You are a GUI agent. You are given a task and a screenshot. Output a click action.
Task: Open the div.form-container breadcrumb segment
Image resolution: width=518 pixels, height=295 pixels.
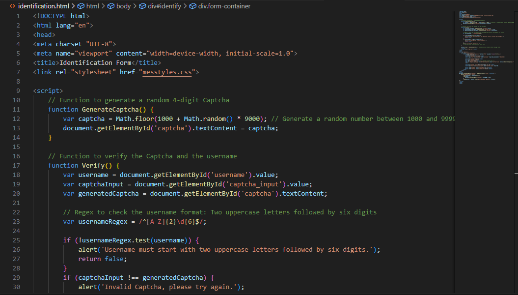[x=224, y=6]
